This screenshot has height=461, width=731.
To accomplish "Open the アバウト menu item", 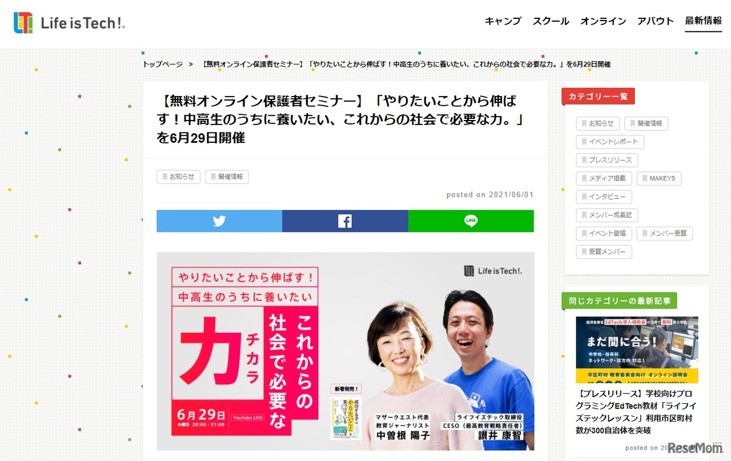I will [x=656, y=21].
